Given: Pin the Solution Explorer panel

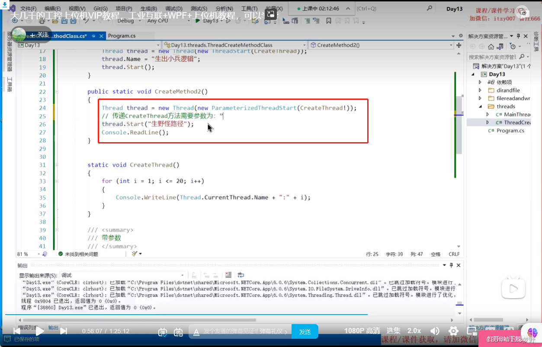Looking at the screenshot, I should [518, 36].
